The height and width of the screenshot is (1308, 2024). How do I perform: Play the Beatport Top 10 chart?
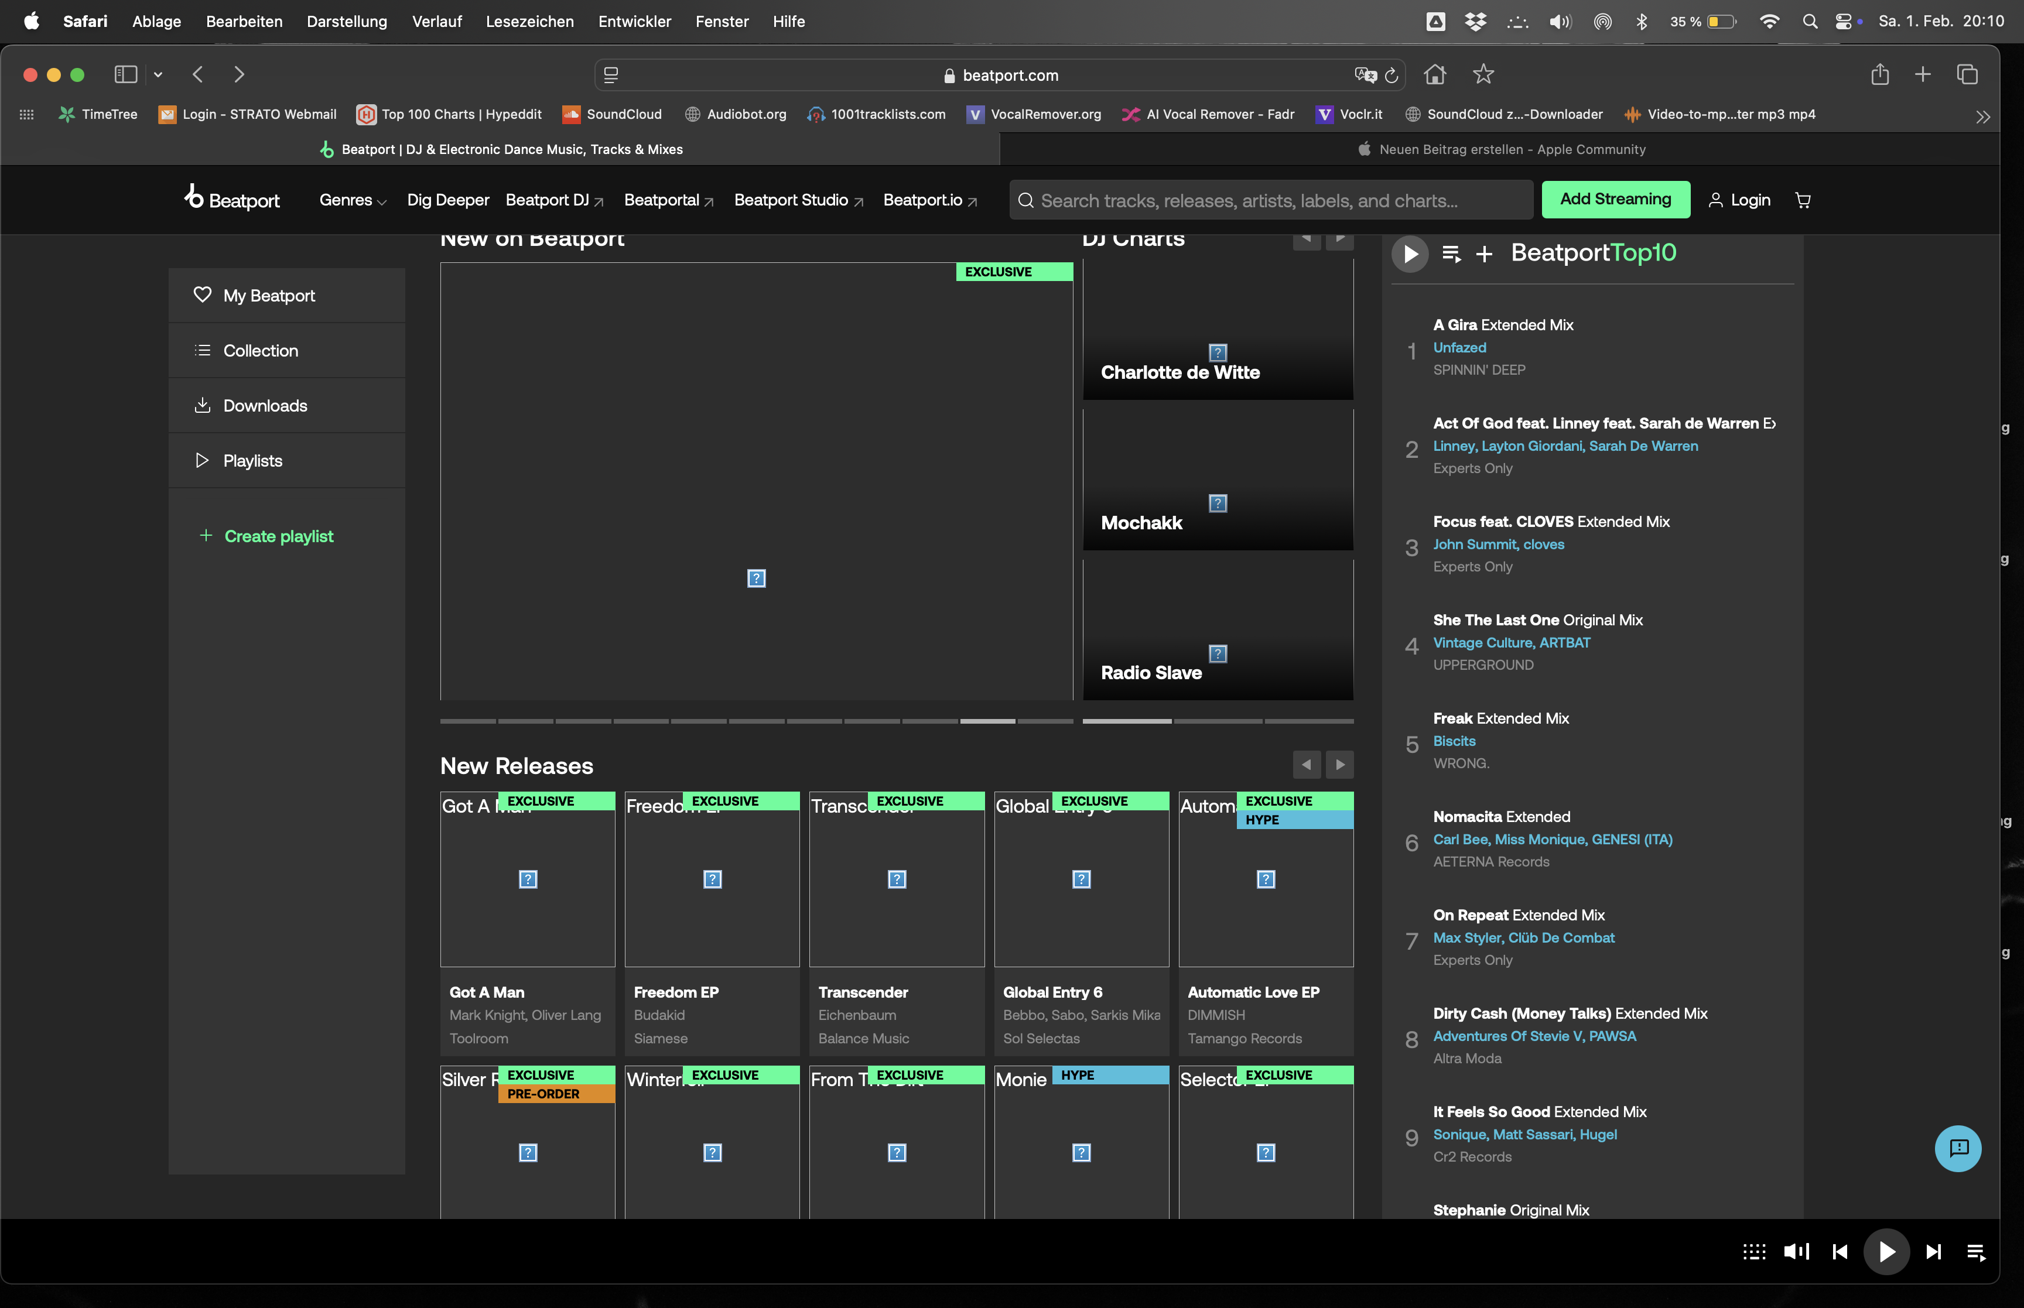pyautogui.click(x=1410, y=254)
